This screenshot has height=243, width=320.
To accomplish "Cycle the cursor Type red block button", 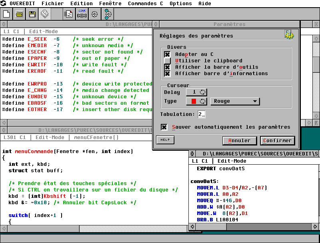I will point(196,102).
